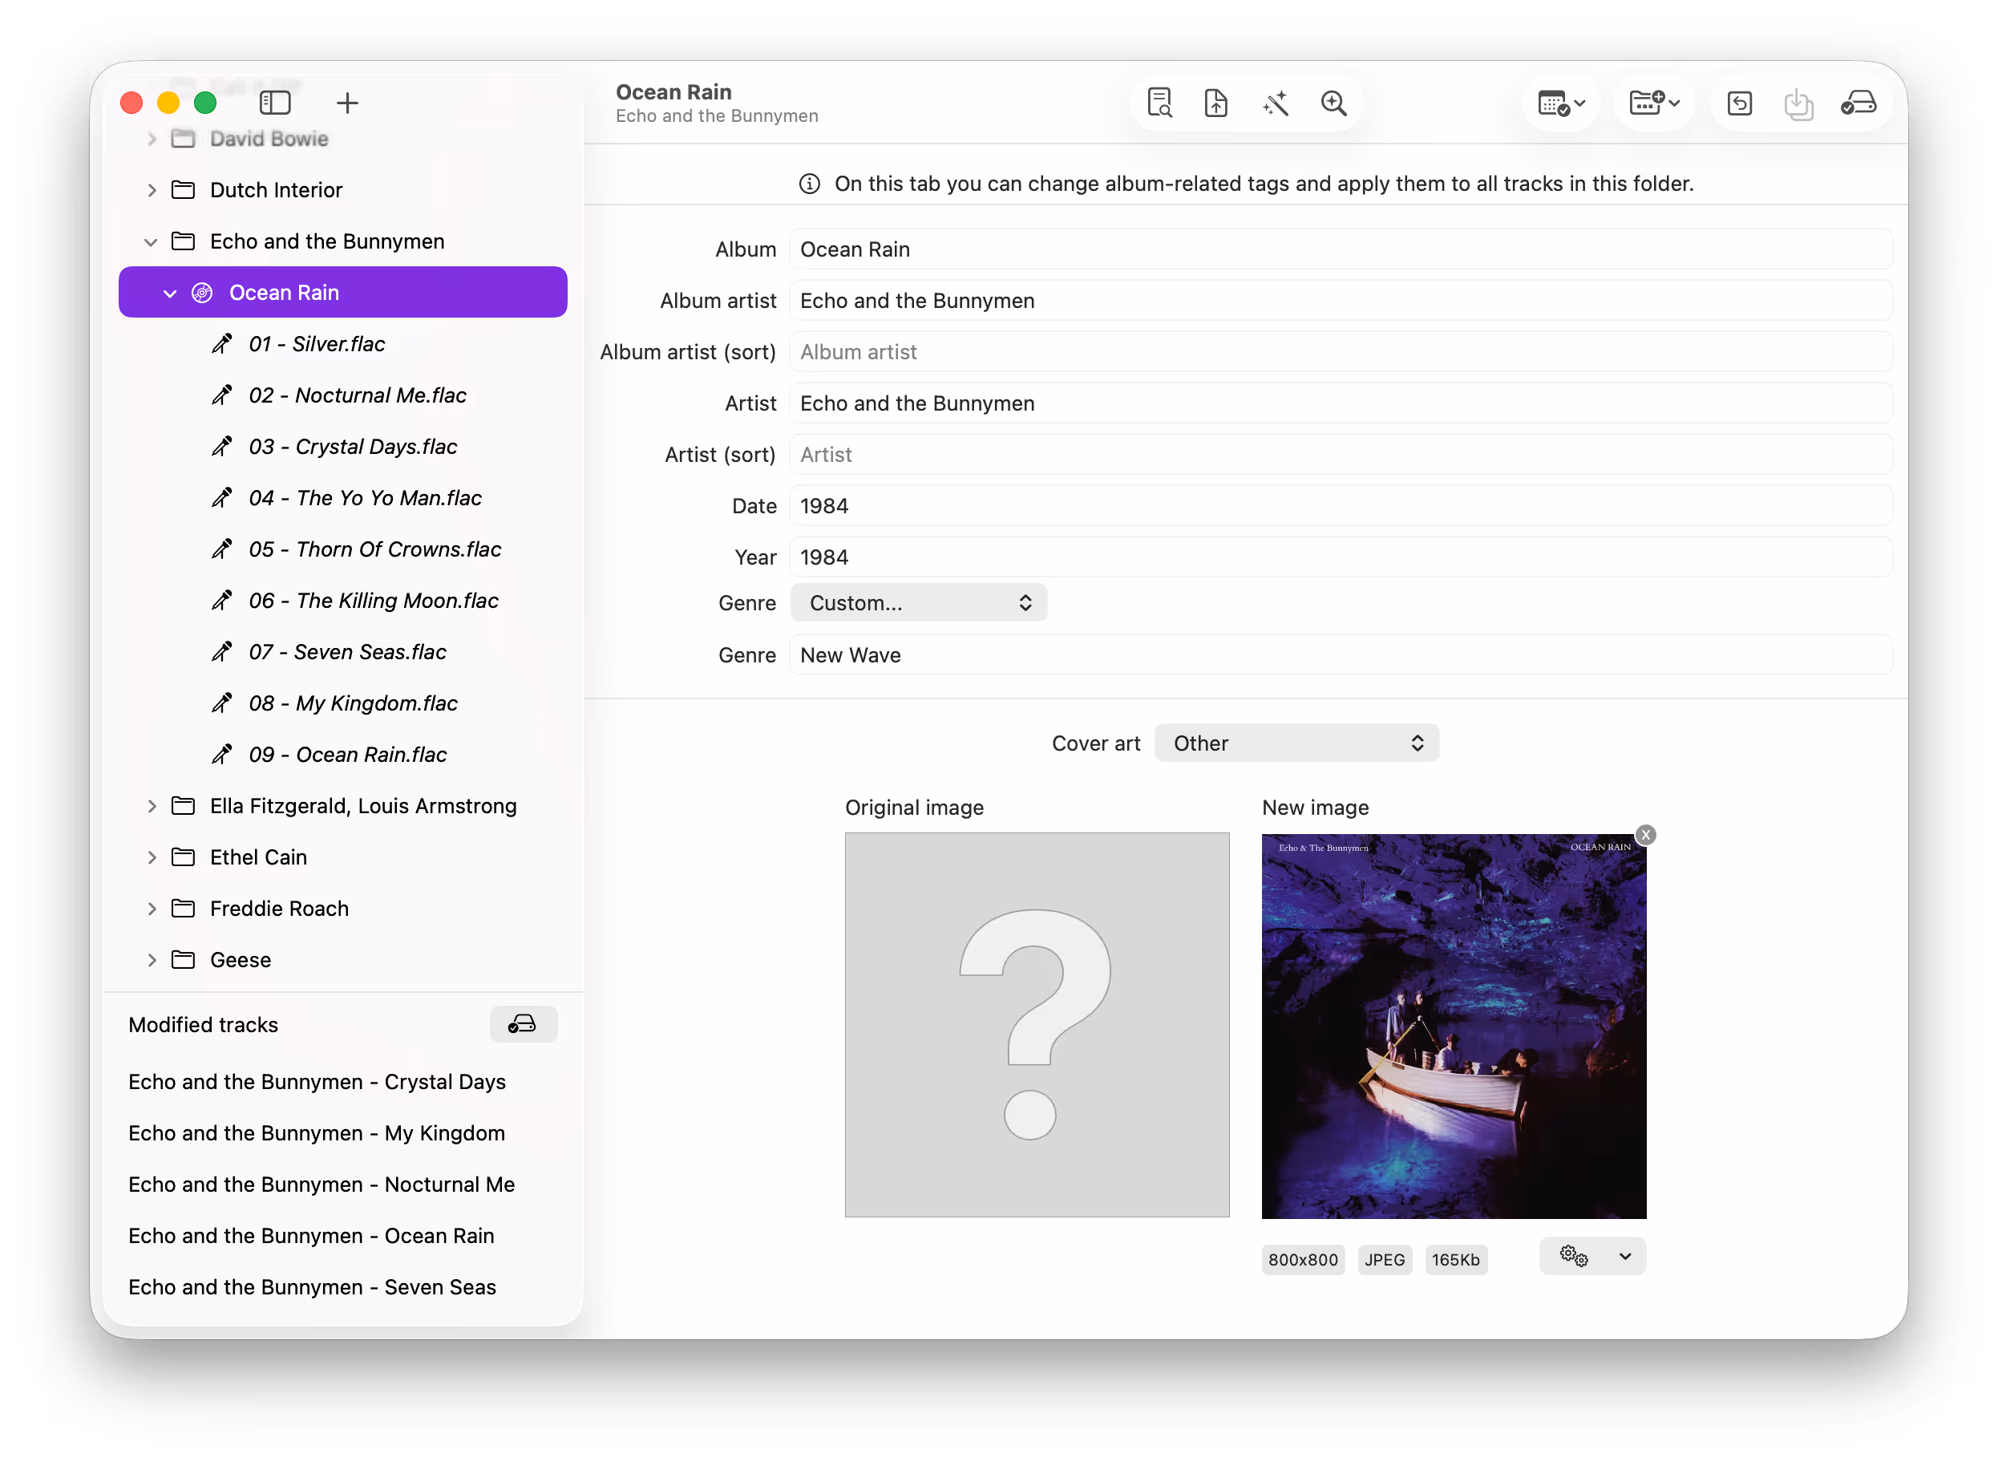
Task: Remove the new cover image with the X
Action: (1644, 834)
